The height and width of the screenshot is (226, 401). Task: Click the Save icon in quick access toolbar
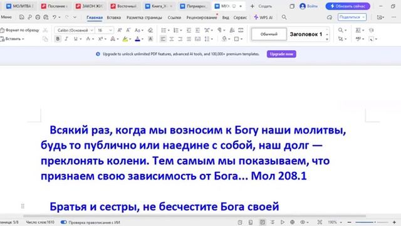point(22,17)
